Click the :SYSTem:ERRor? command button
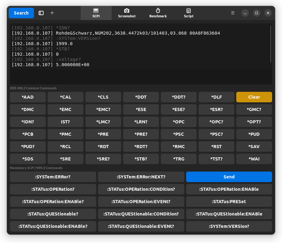Viewport: 282px width, 243px height. pyautogui.click(x=53, y=177)
